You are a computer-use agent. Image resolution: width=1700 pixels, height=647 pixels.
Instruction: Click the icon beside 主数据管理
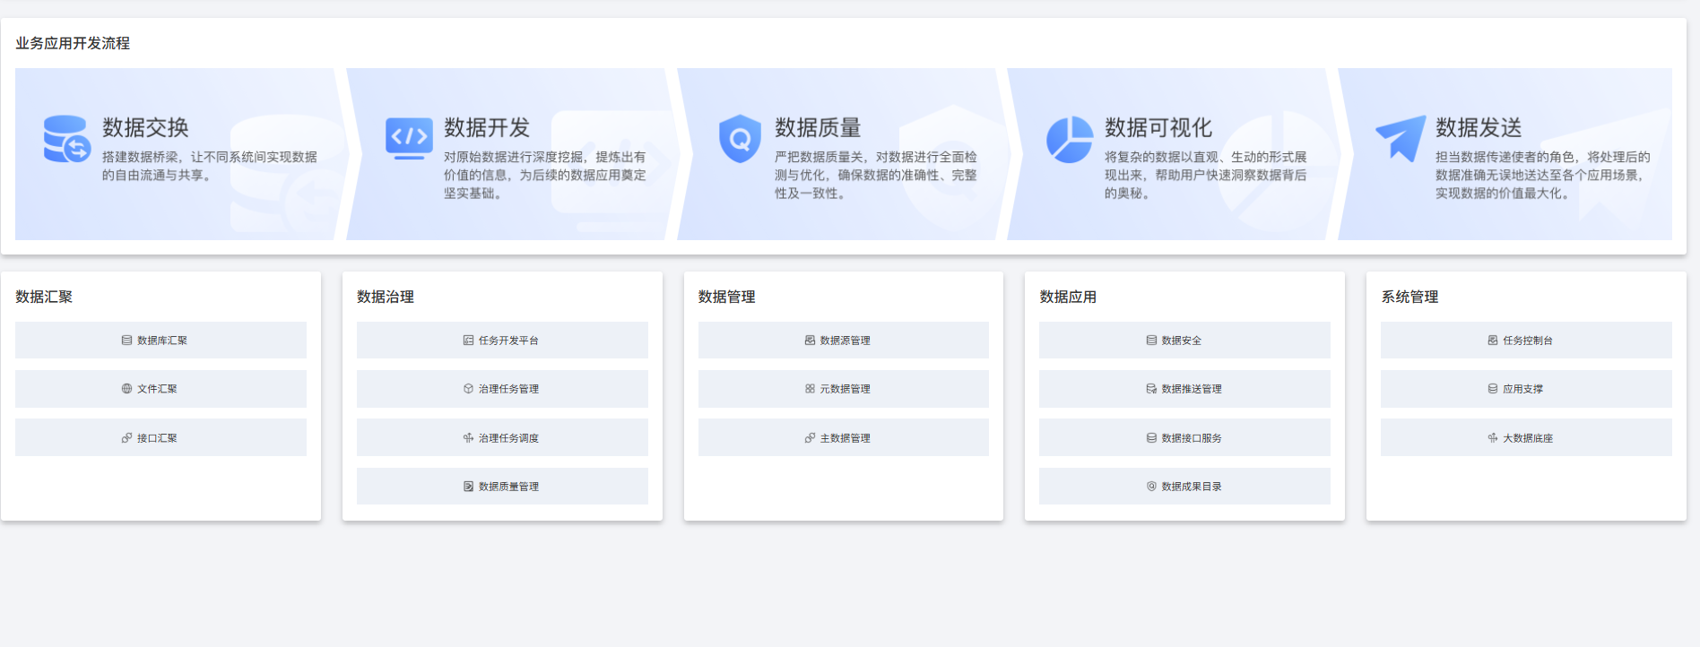[x=810, y=438]
